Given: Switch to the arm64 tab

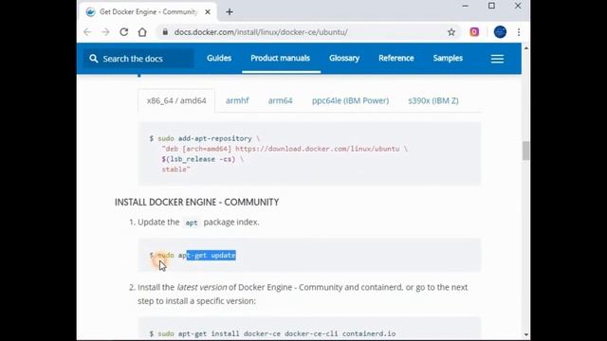Looking at the screenshot, I should 281,100.
